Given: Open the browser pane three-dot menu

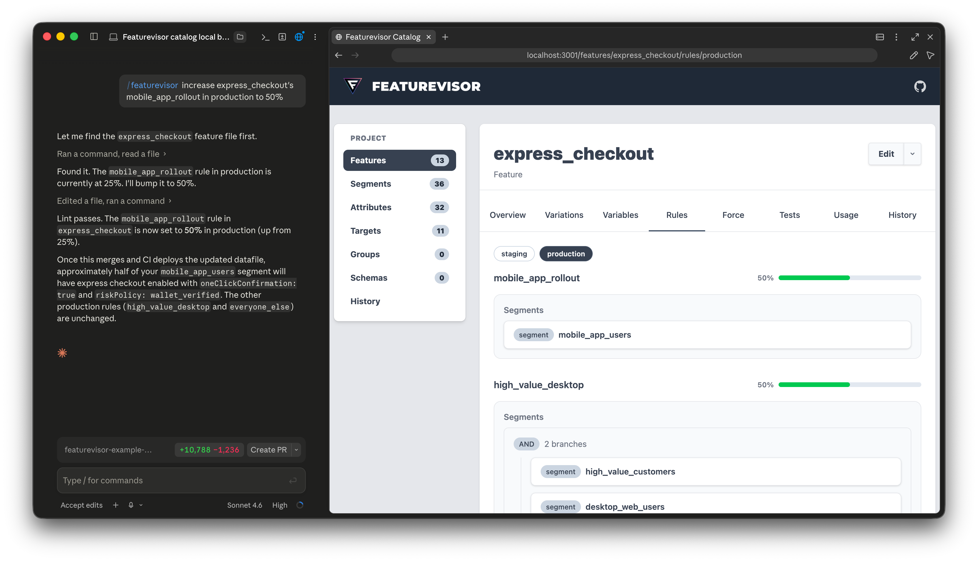Looking at the screenshot, I should coord(897,37).
